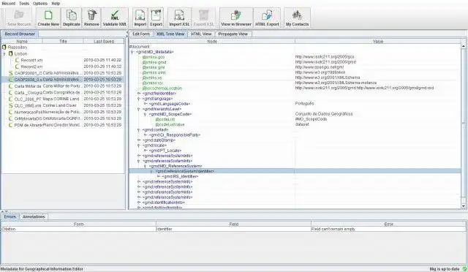
Task: Collapse the gmd:contact node
Action: pos(139,130)
